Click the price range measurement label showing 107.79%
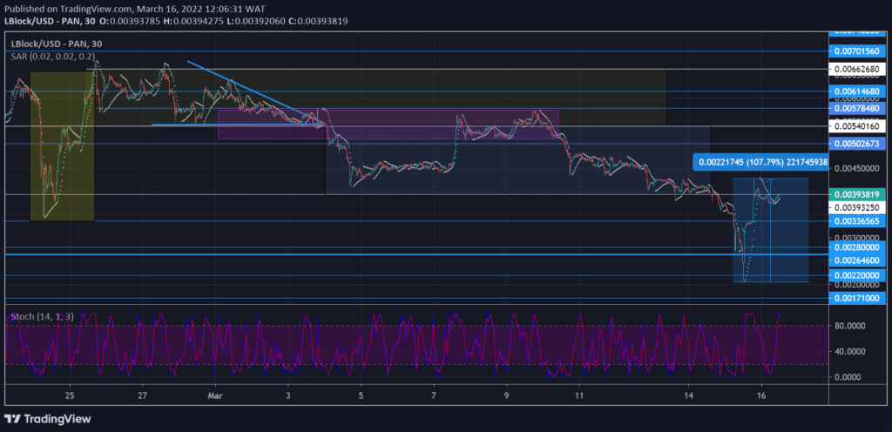 (760, 161)
